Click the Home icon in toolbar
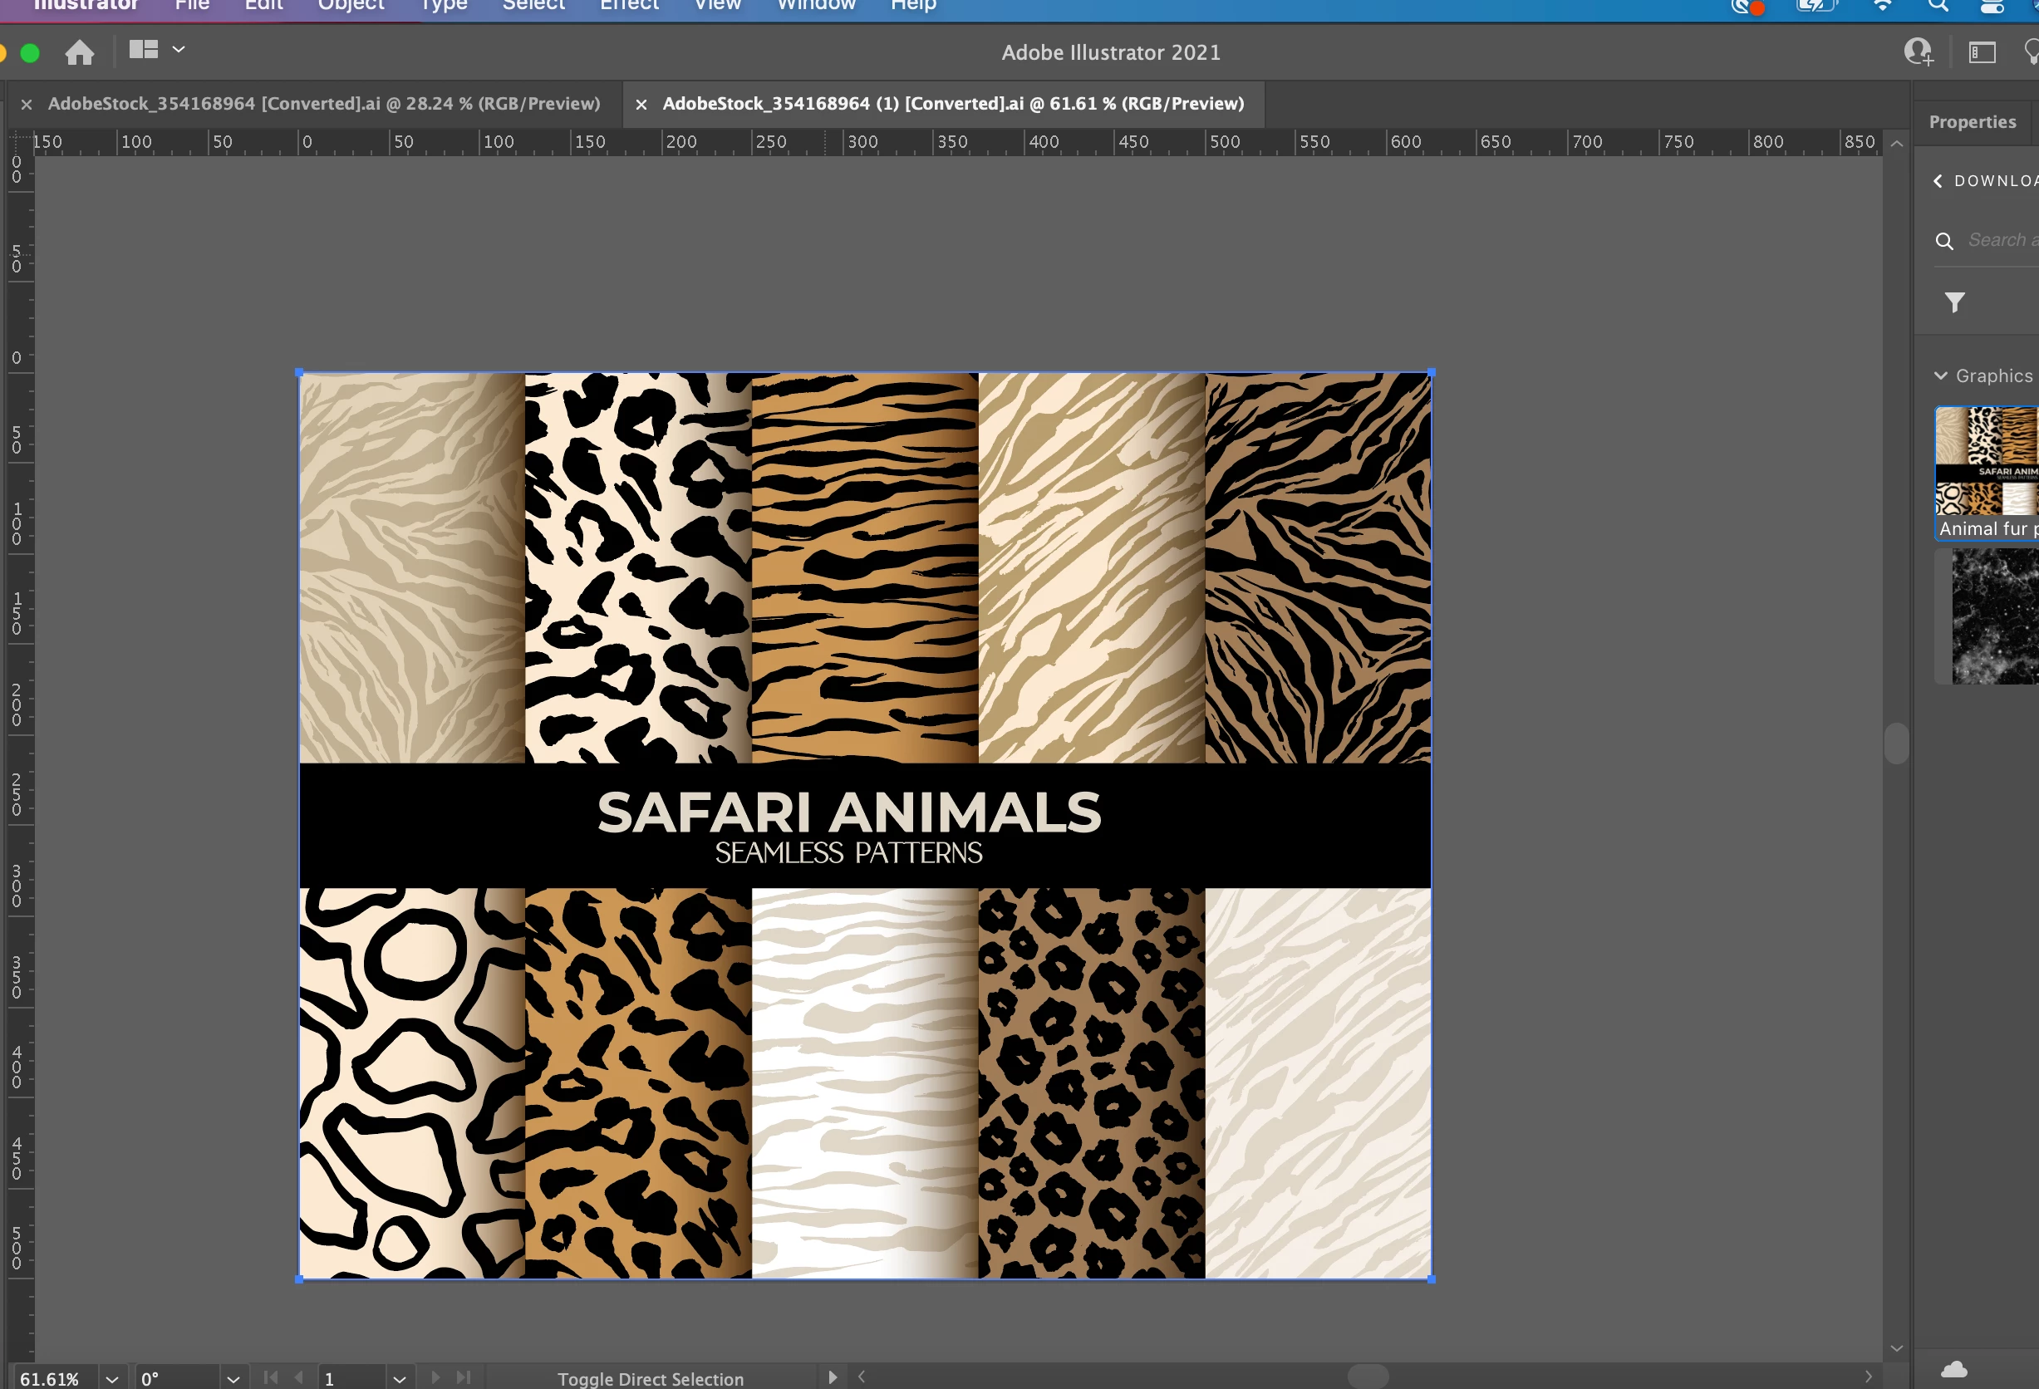The image size is (2039, 1389). click(x=80, y=52)
